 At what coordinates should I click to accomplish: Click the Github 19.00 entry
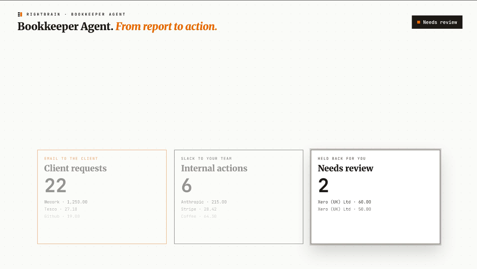[62, 216]
